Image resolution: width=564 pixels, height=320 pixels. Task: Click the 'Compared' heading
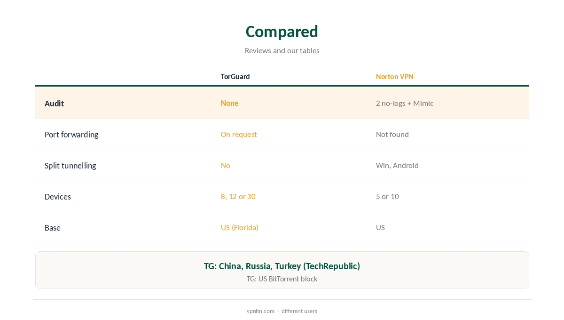282,32
